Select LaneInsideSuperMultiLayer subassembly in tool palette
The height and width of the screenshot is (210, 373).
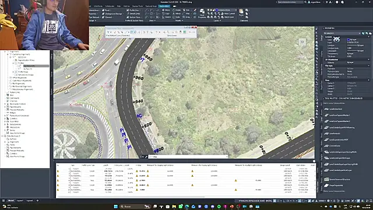(337, 158)
